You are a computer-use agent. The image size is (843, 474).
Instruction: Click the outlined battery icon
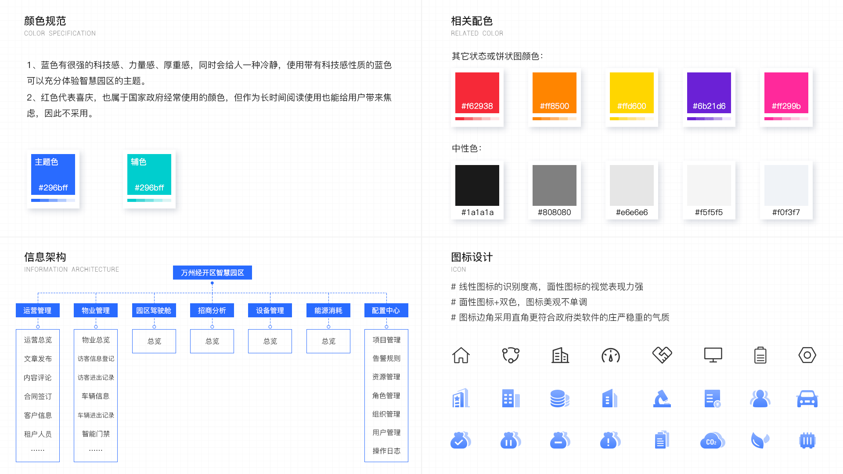coord(760,355)
